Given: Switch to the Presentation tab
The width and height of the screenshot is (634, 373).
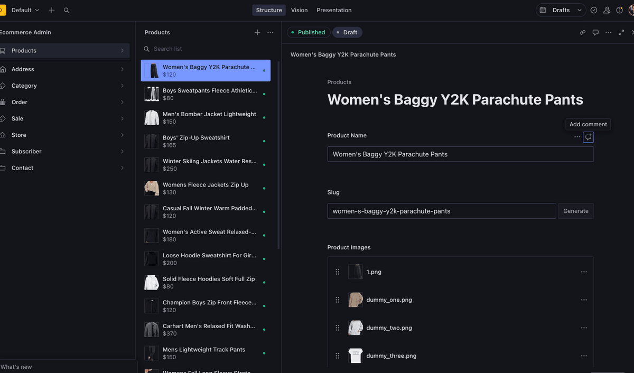Looking at the screenshot, I should coord(334,10).
